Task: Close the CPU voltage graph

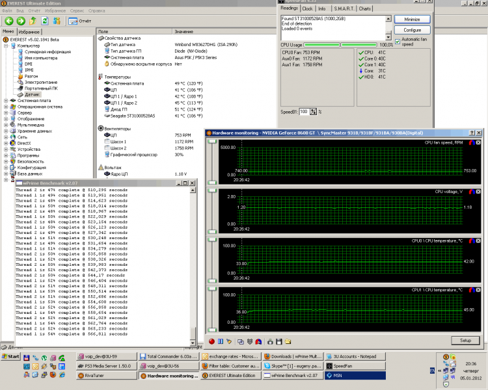Action: (478, 192)
